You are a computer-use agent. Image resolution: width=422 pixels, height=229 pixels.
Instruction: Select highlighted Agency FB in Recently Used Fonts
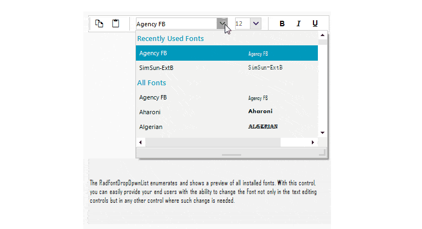click(x=226, y=53)
